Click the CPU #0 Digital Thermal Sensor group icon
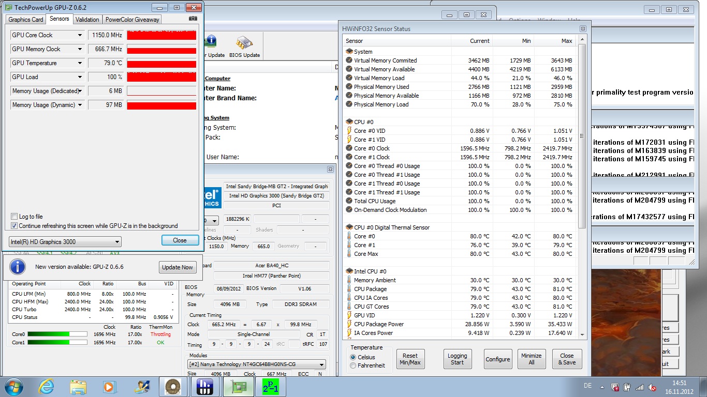 point(349,227)
